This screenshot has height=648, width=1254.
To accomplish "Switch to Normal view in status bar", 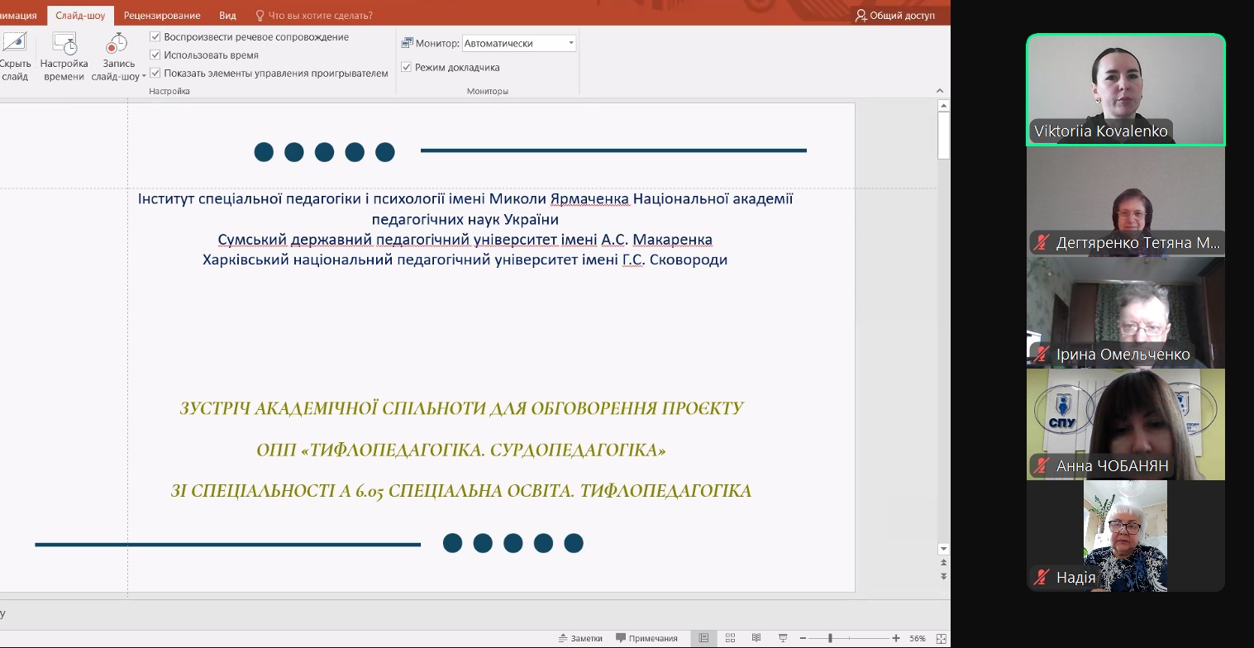I will pos(703,638).
